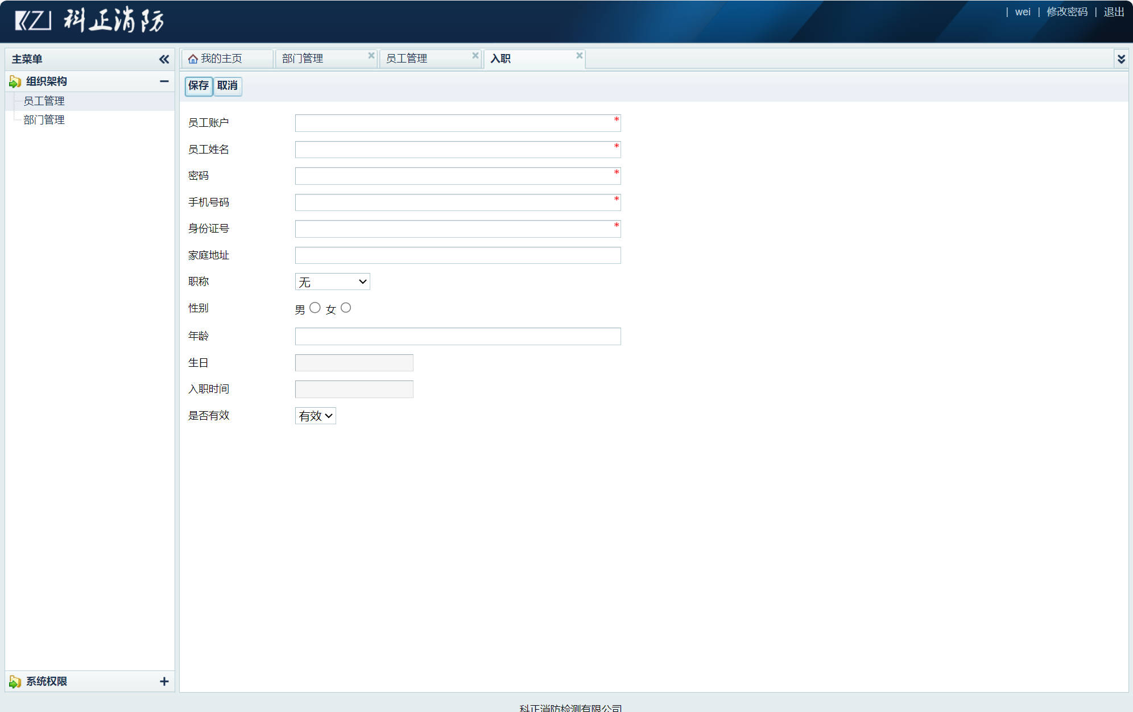
Task: Expand the 系统权限 section
Action: pos(164,681)
